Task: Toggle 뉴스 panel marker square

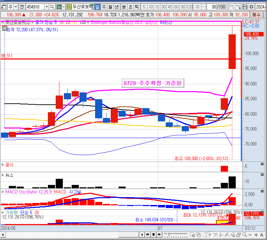Action: 3,175
